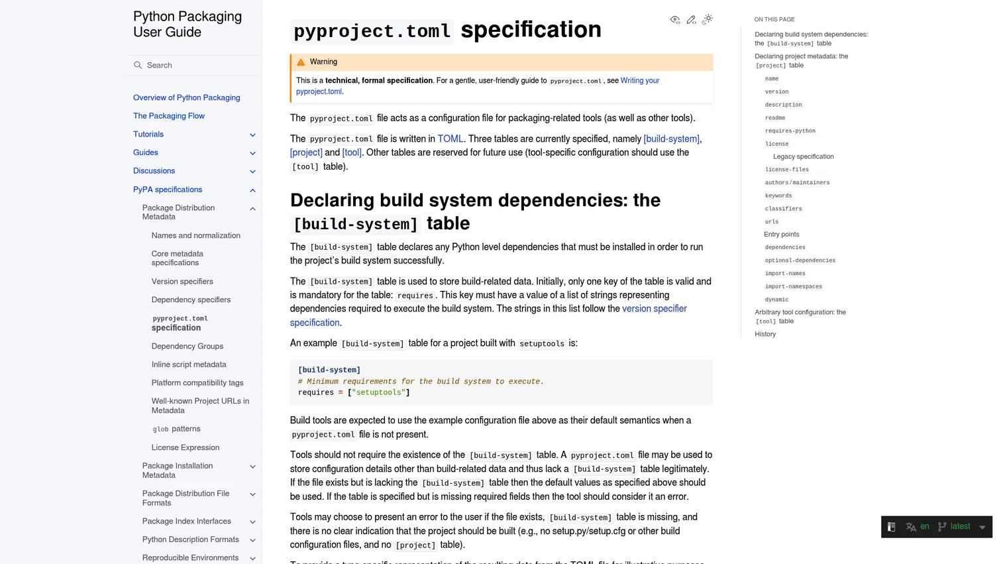Open the Read the Docs flyout caret
1003x564 pixels.
pos(982,528)
